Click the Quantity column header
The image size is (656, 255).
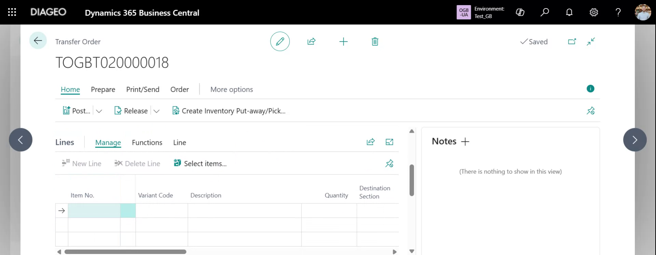(x=336, y=195)
